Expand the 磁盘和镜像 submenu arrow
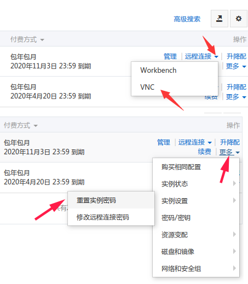Viewport: 248px width, 284px height. [x=235, y=251]
